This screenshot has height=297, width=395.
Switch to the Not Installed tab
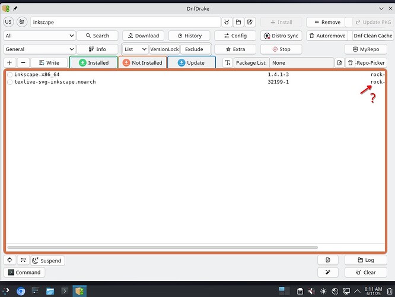[142, 62]
